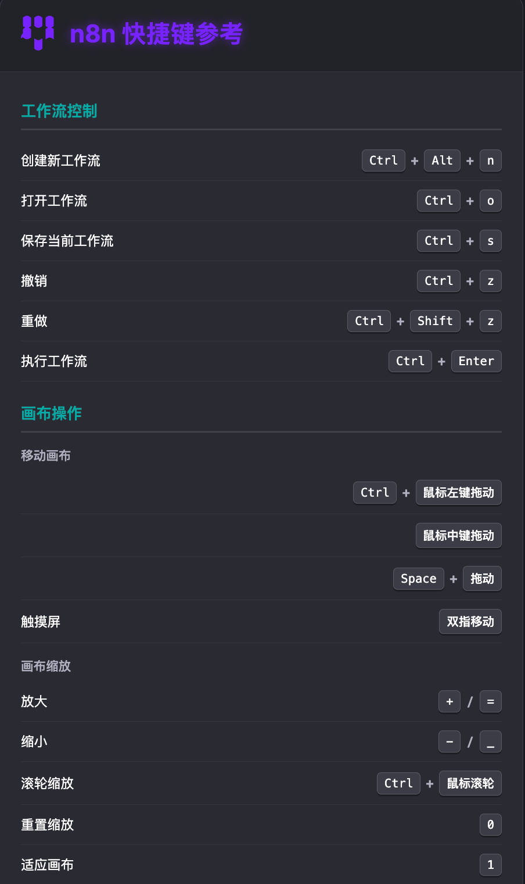525x884 pixels.
Task: Click the '=' key for 放大
Action: point(490,701)
